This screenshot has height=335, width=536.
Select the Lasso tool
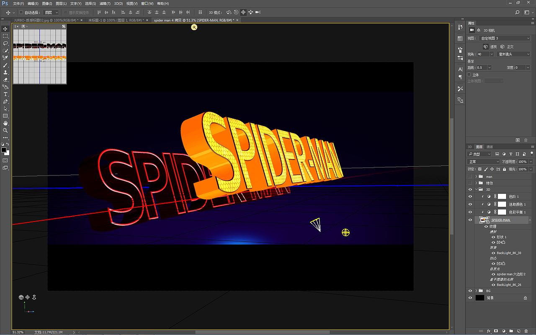click(5, 43)
